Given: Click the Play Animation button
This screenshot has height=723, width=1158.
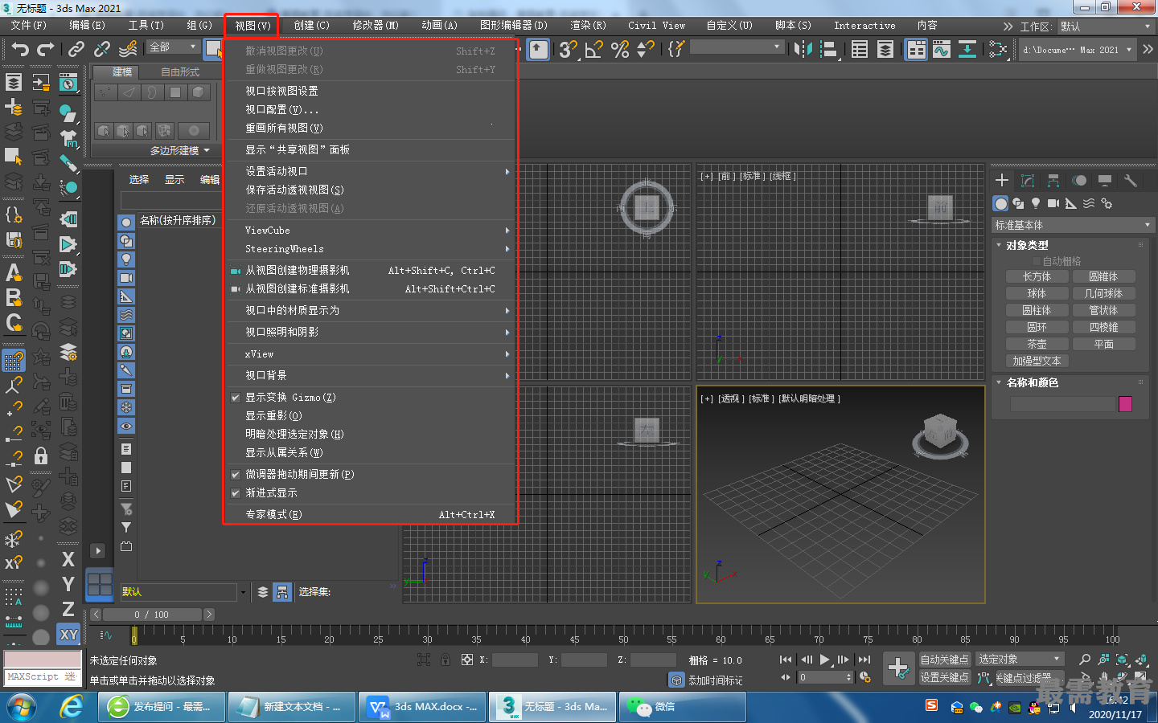Looking at the screenshot, I should pos(824,660).
